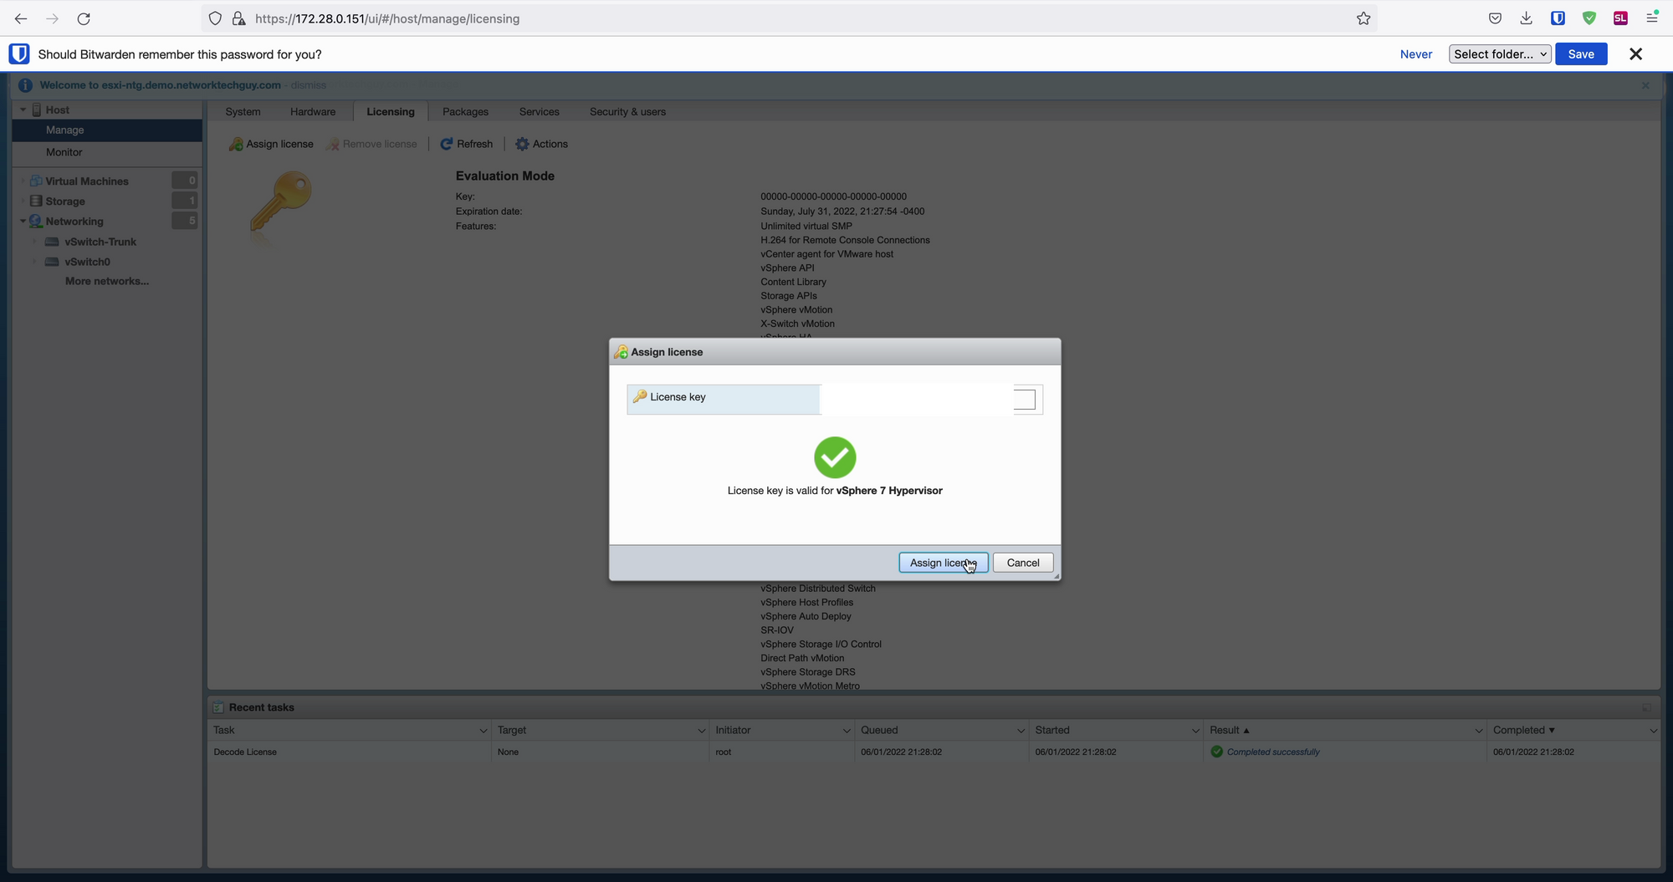Switch to the Security & users tab
1673x882 pixels.
[x=627, y=112]
